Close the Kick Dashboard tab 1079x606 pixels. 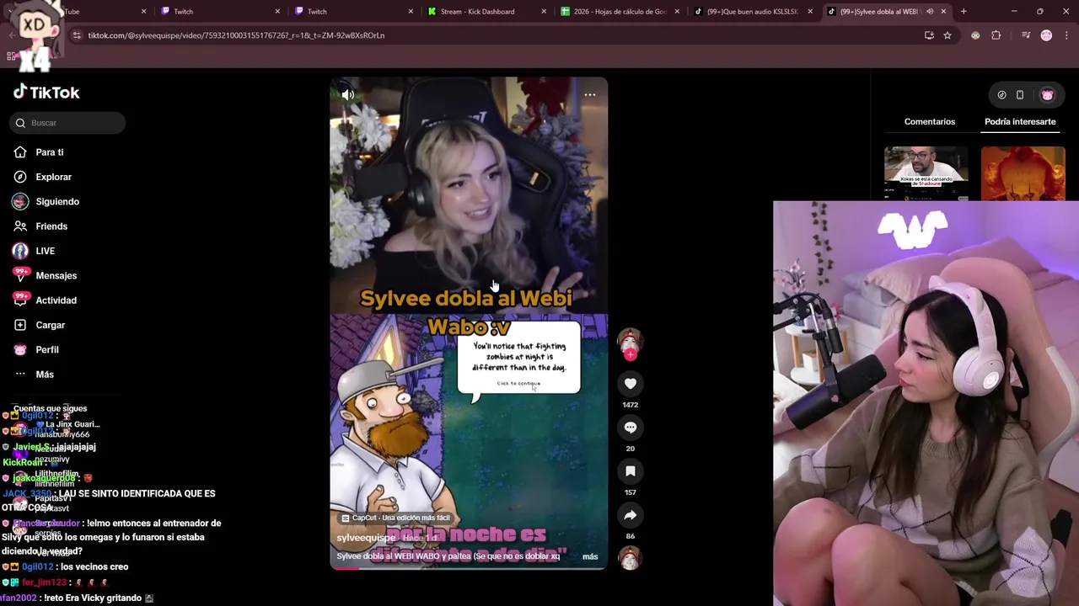point(544,12)
